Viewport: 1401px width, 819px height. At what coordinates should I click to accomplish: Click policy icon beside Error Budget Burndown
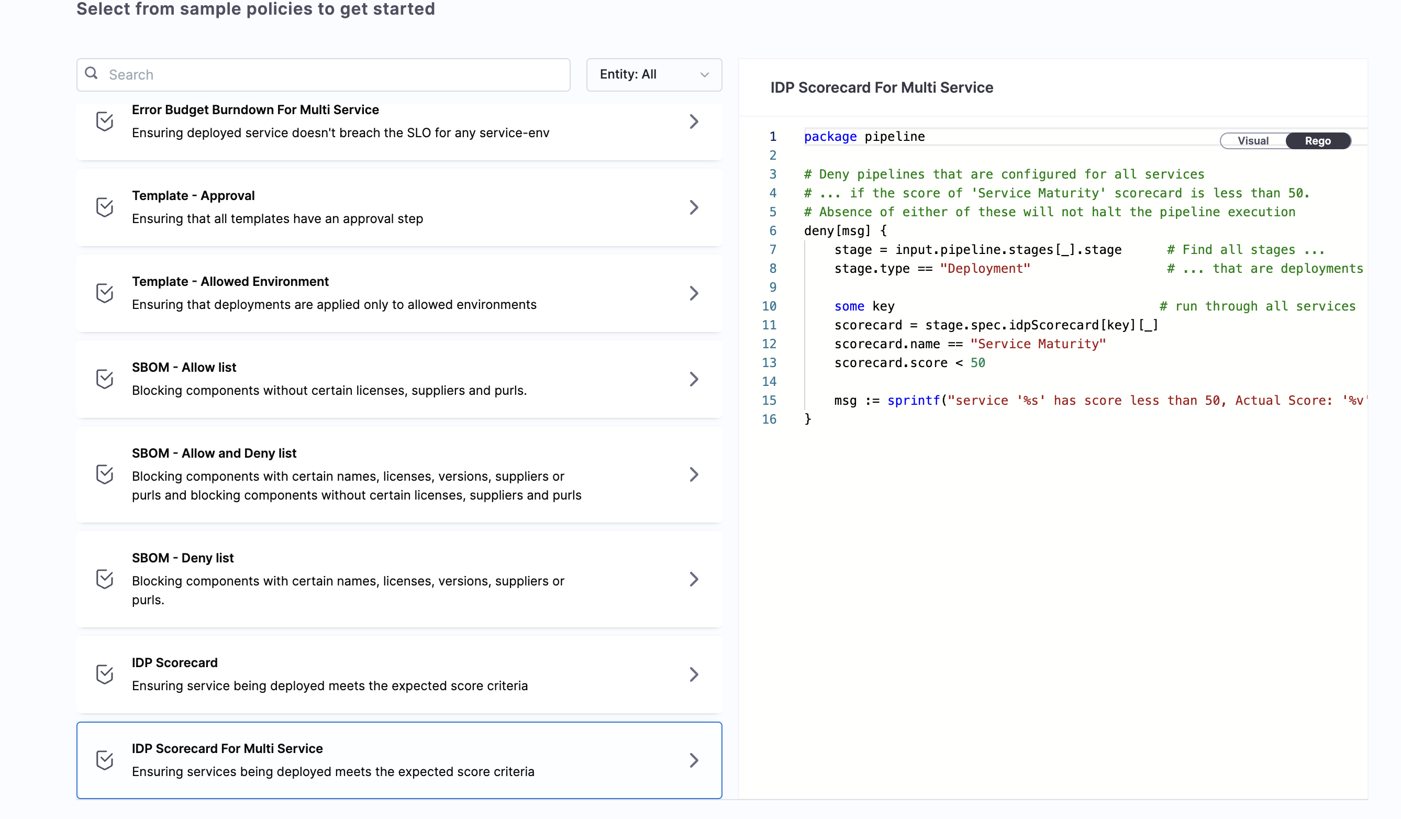pos(105,121)
